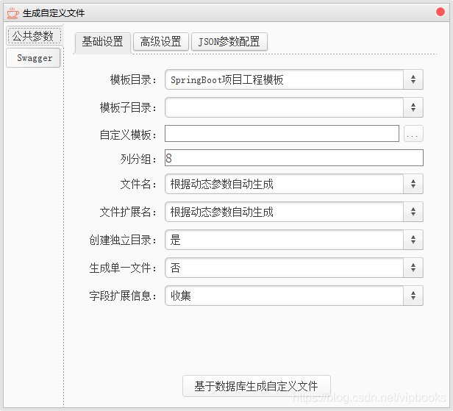Screen dimensions: 453x411
Task: Open the 文件扩展名 dropdown
Action: click(294, 212)
